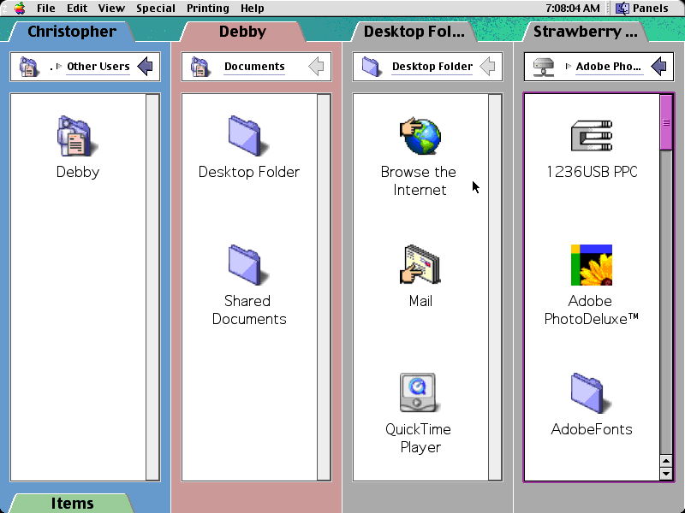Image resolution: width=685 pixels, height=513 pixels.
Task: Click the menu bar clock
Action: 572,9
